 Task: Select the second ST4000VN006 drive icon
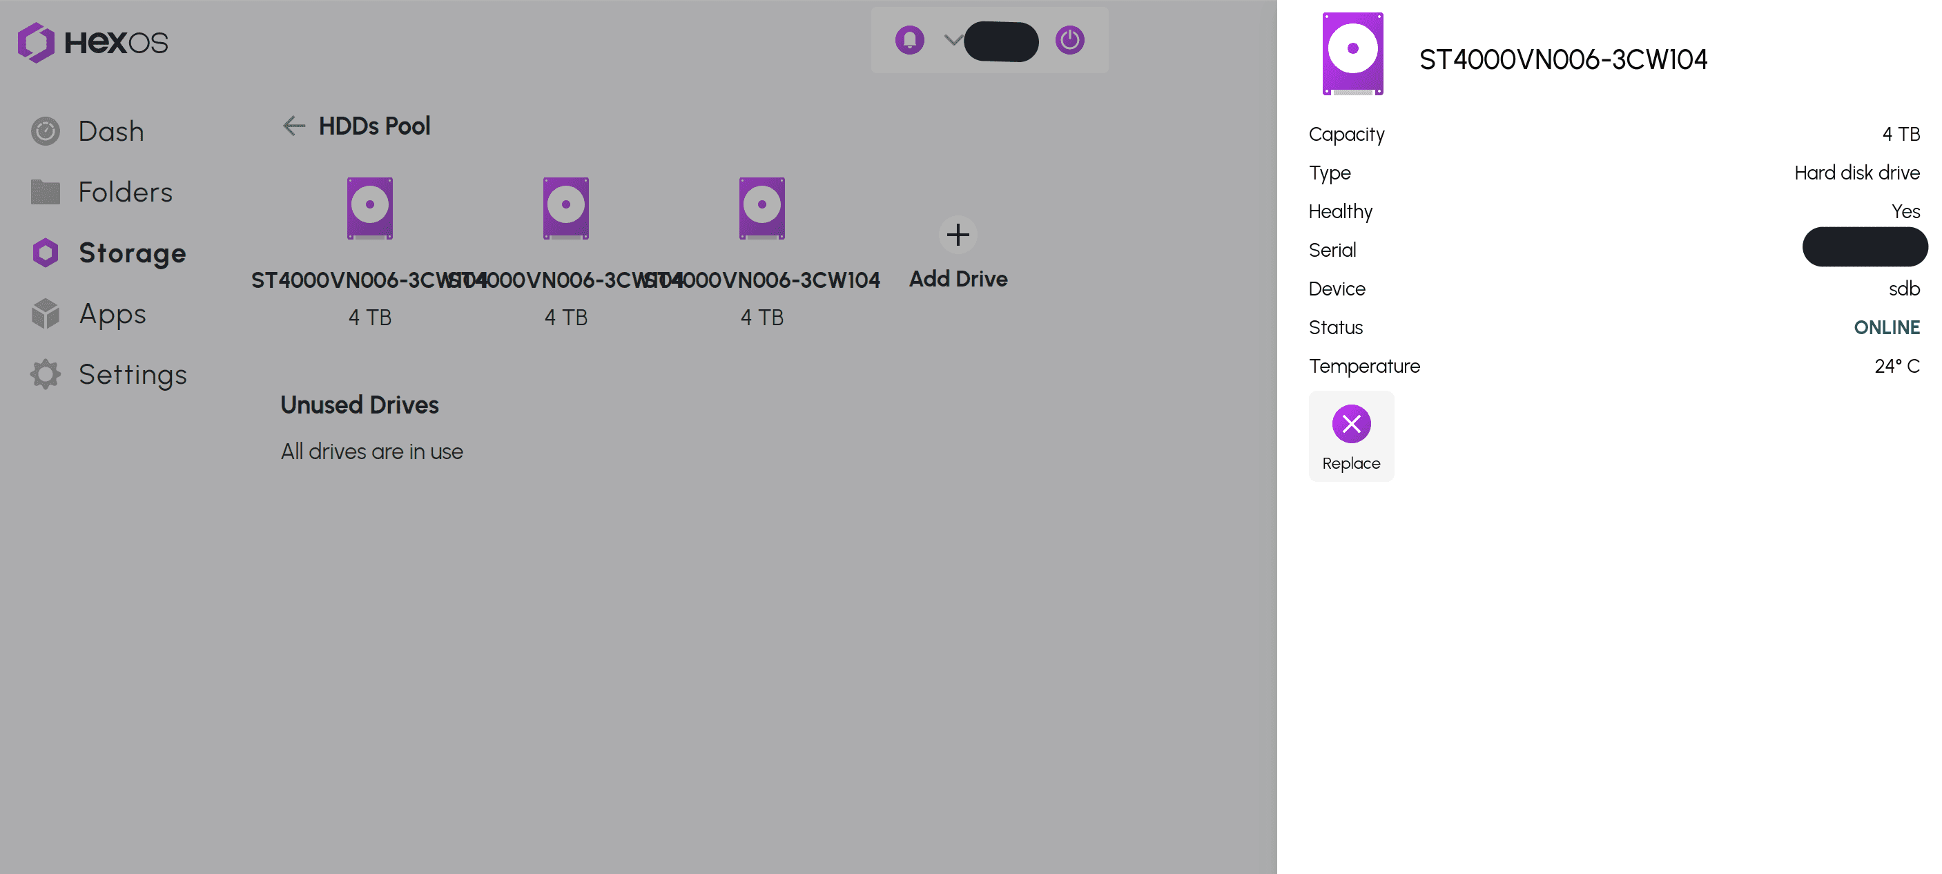pos(565,208)
